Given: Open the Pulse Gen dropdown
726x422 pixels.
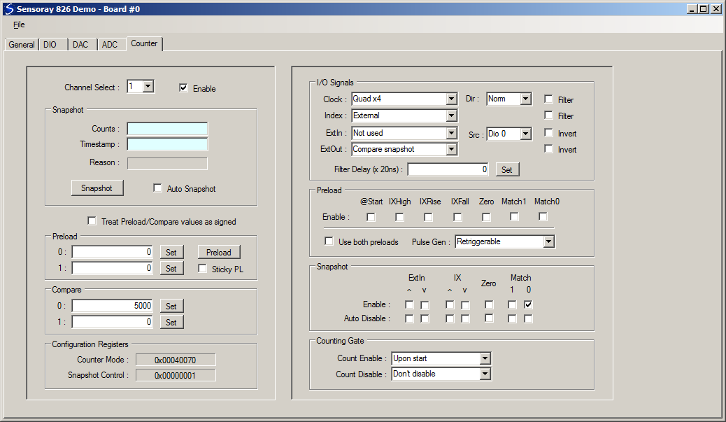Looking at the screenshot, I should tap(505, 241).
